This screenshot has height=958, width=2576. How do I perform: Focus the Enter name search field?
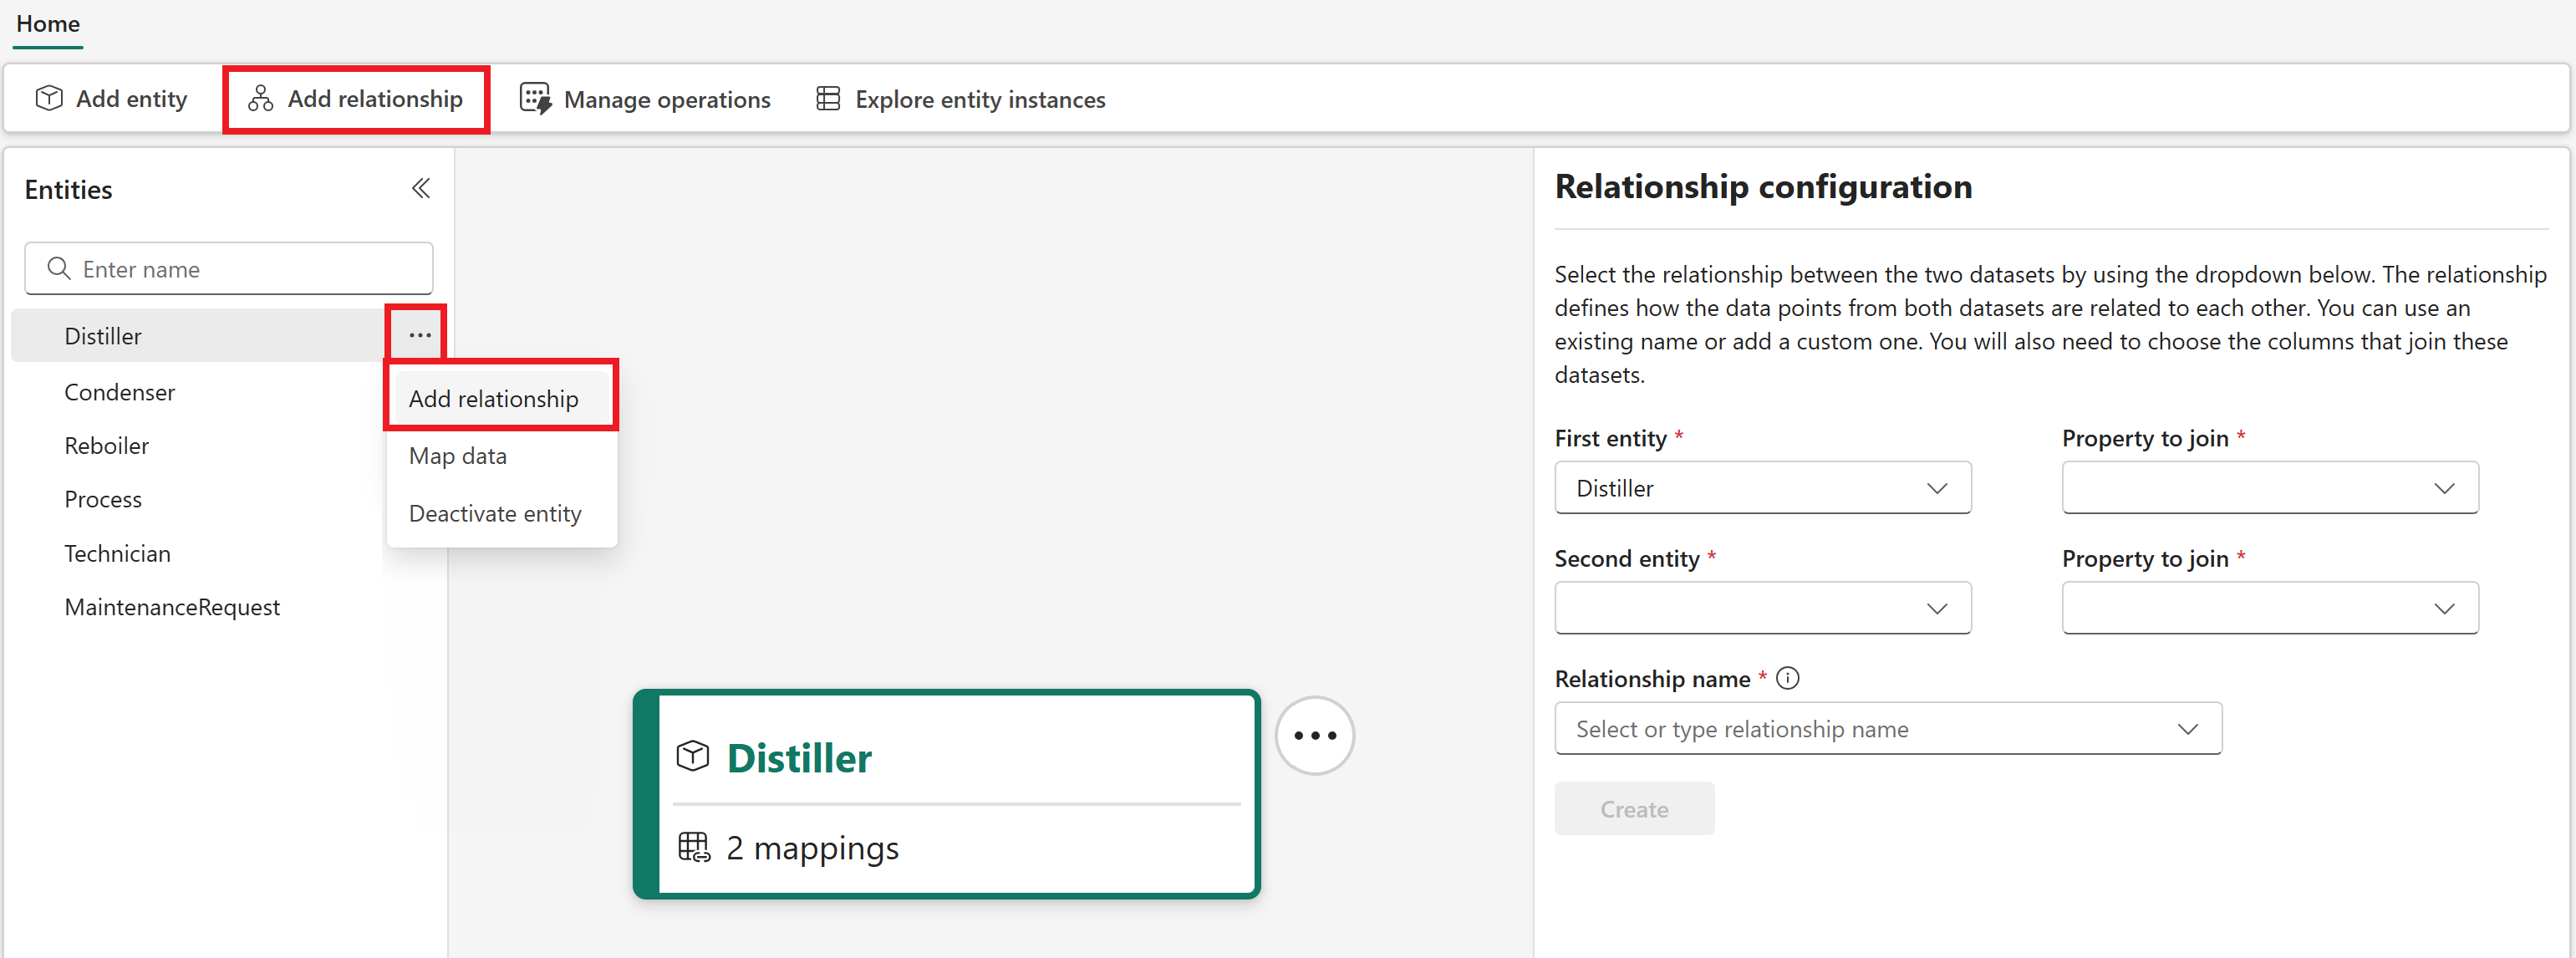229,269
